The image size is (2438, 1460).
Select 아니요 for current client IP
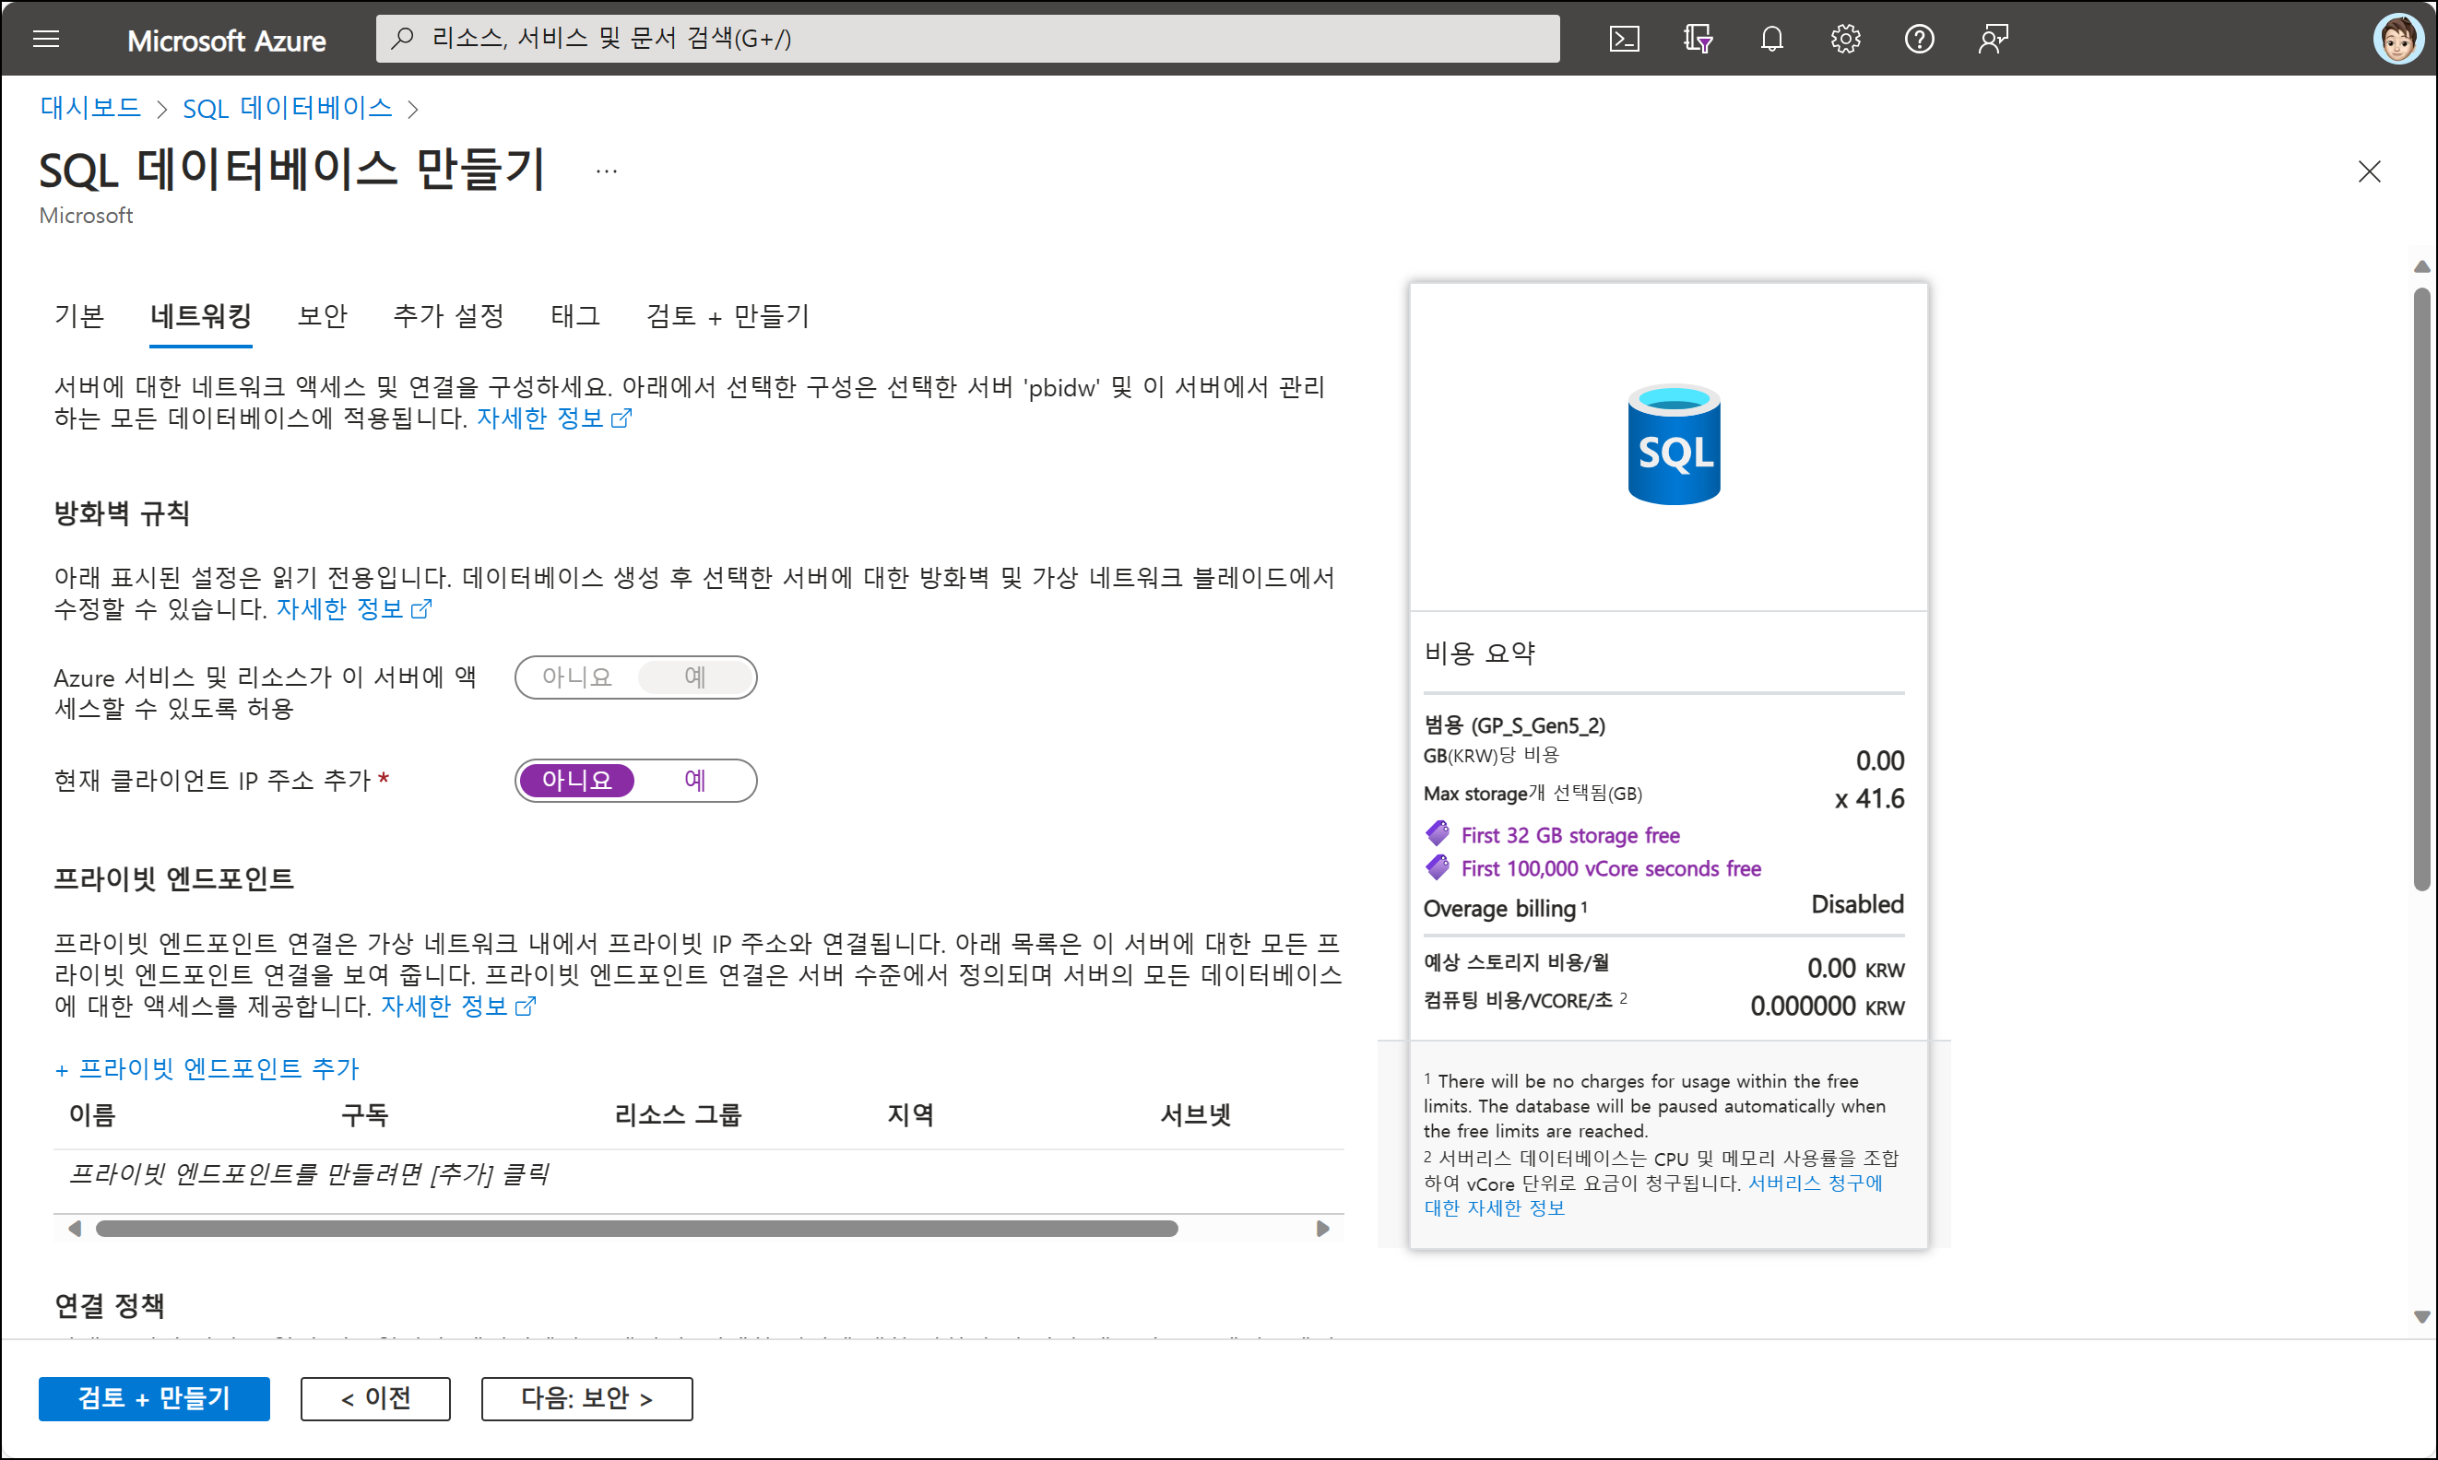(577, 780)
